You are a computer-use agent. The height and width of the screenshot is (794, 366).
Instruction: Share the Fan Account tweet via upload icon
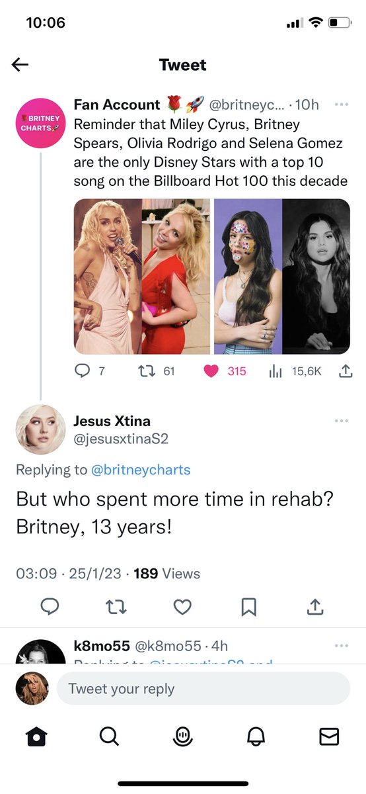[345, 371]
